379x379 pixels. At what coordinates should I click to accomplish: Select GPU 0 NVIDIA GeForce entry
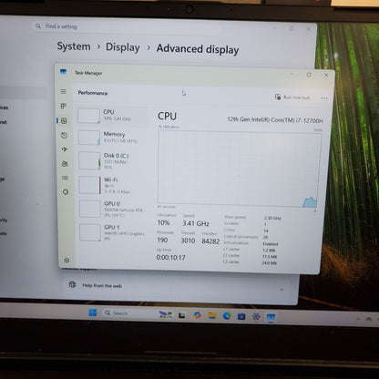[x=112, y=209]
